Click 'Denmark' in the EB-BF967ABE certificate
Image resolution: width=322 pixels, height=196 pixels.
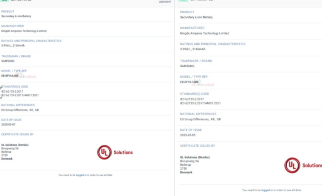186,172
